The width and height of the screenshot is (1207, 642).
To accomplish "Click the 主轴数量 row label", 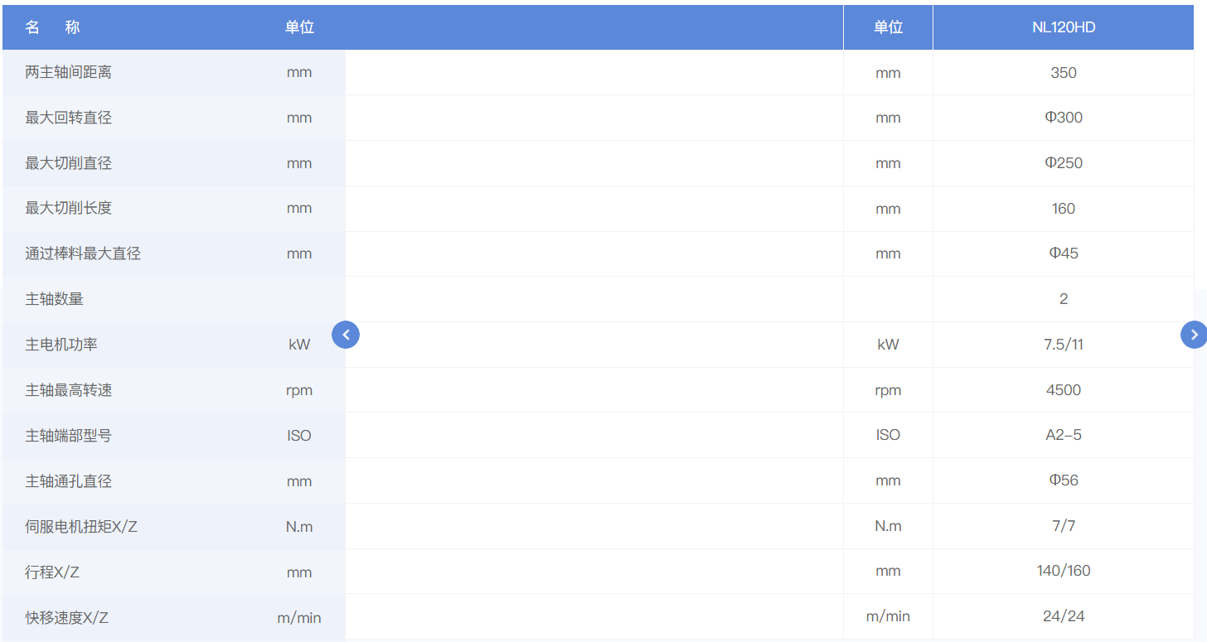I will pyautogui.click(x=54, y=299).
